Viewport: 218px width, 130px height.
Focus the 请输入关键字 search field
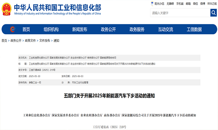pyautogui.click(x=180, y=13)
